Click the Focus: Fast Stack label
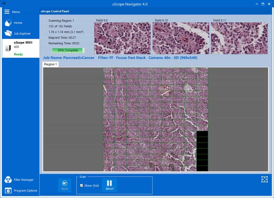The width and height of the screenshot is (274, 198). pos(131,58)
